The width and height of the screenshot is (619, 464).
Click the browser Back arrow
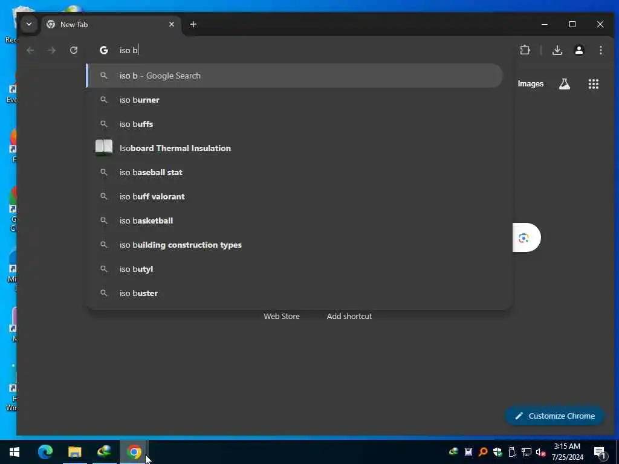coord(30,50)
